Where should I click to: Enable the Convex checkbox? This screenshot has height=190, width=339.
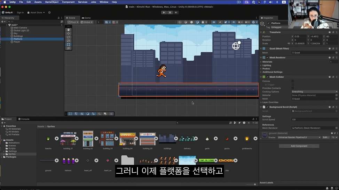pyautogui.click(x=293, y=81)
